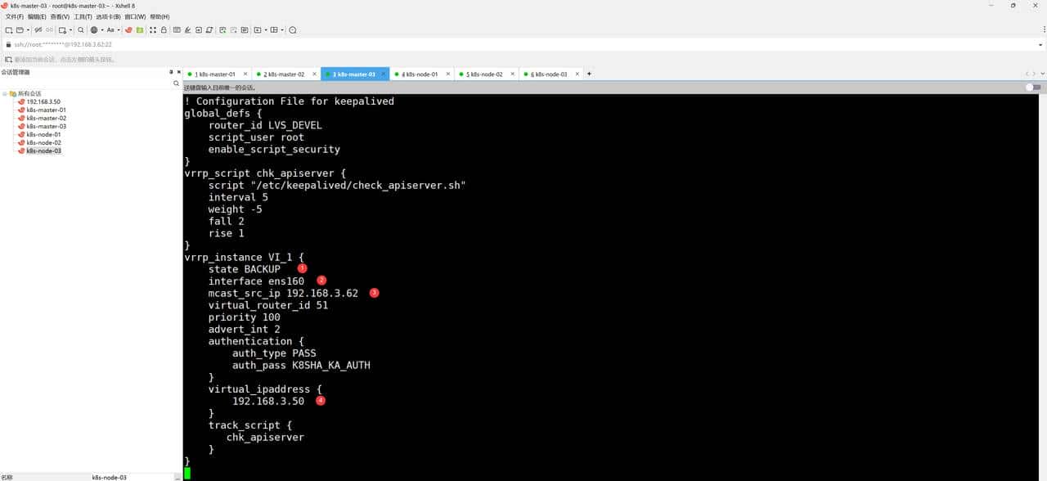Lock the terminal screen

(163, 30)
